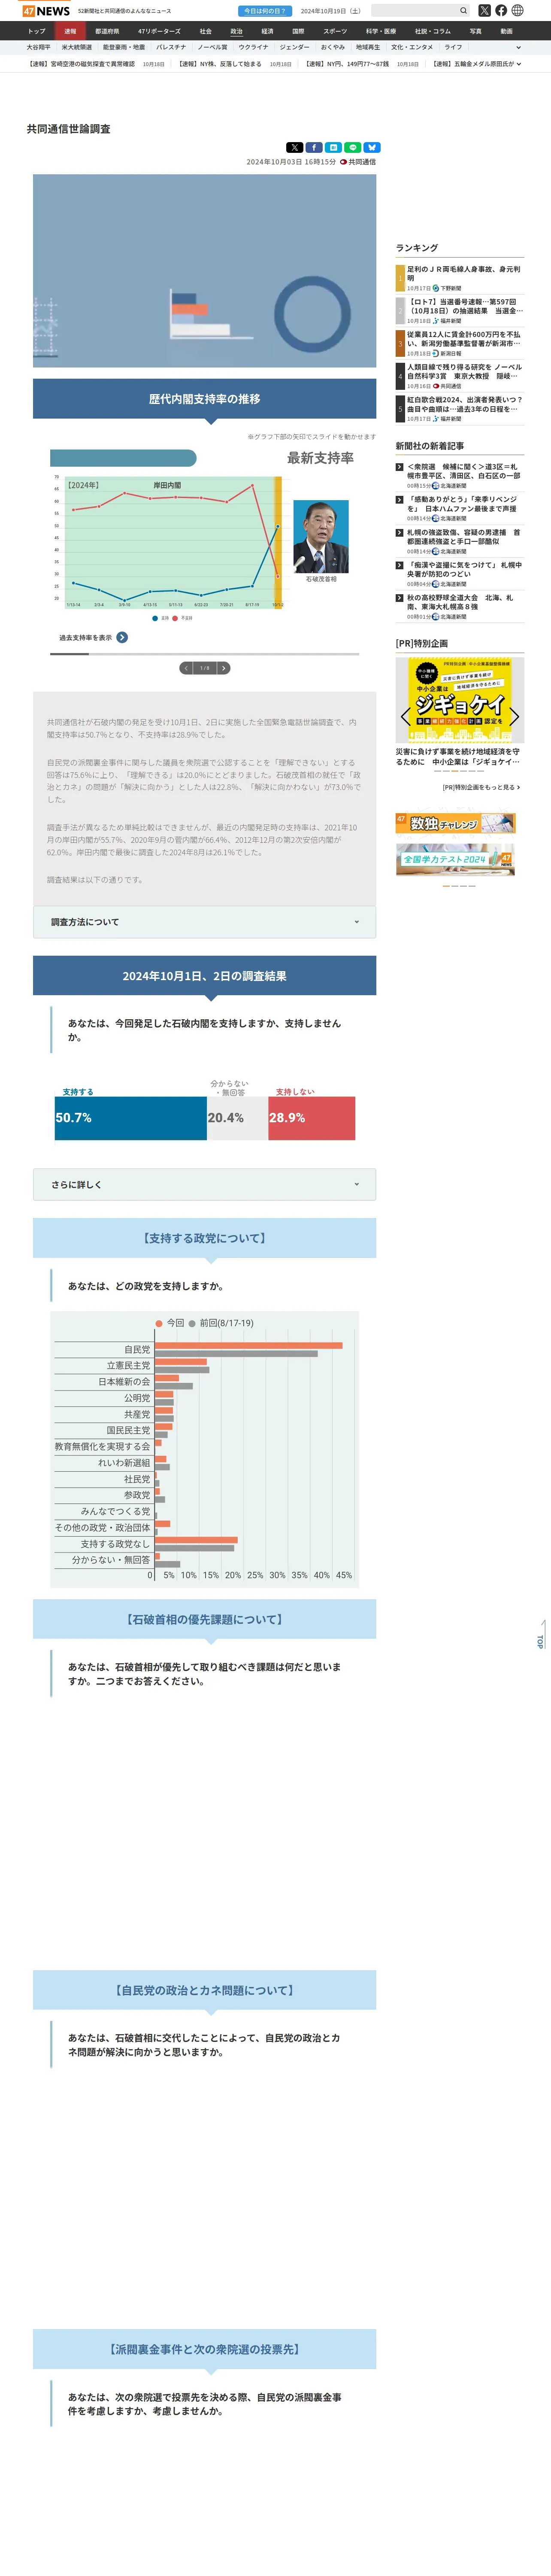Open [PR]特別企画をもっと見る link

[481, 787]
